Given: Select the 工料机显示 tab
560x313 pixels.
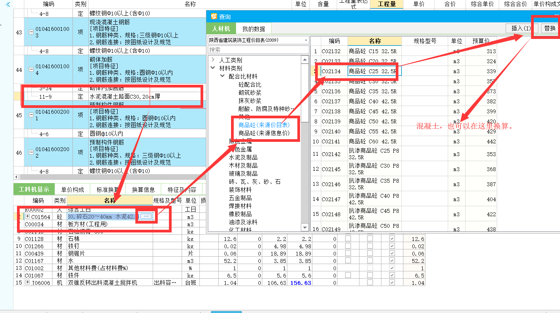Looking at the screenshot, I should [x=34, y=189].
